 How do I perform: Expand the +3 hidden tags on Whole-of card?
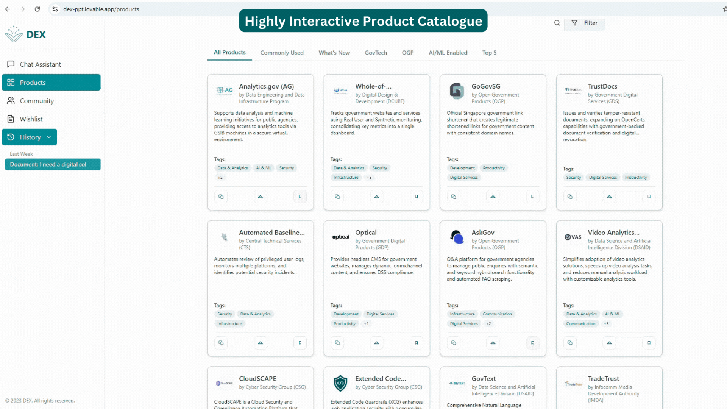click(369, 177)
